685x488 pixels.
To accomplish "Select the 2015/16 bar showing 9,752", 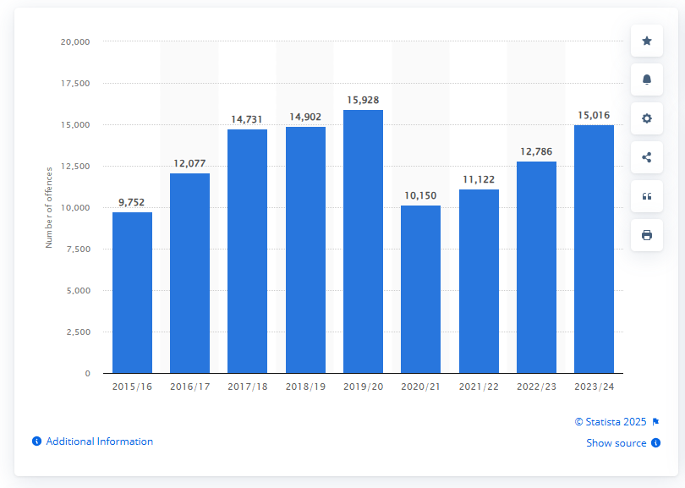I will [x=133, y=292].
